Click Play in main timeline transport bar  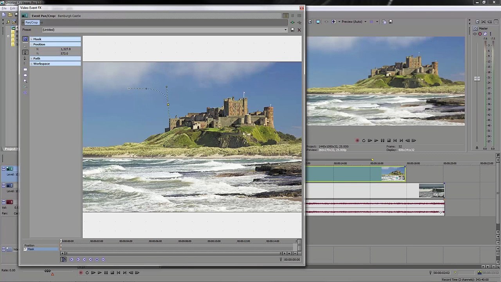[x=99, y=273]
